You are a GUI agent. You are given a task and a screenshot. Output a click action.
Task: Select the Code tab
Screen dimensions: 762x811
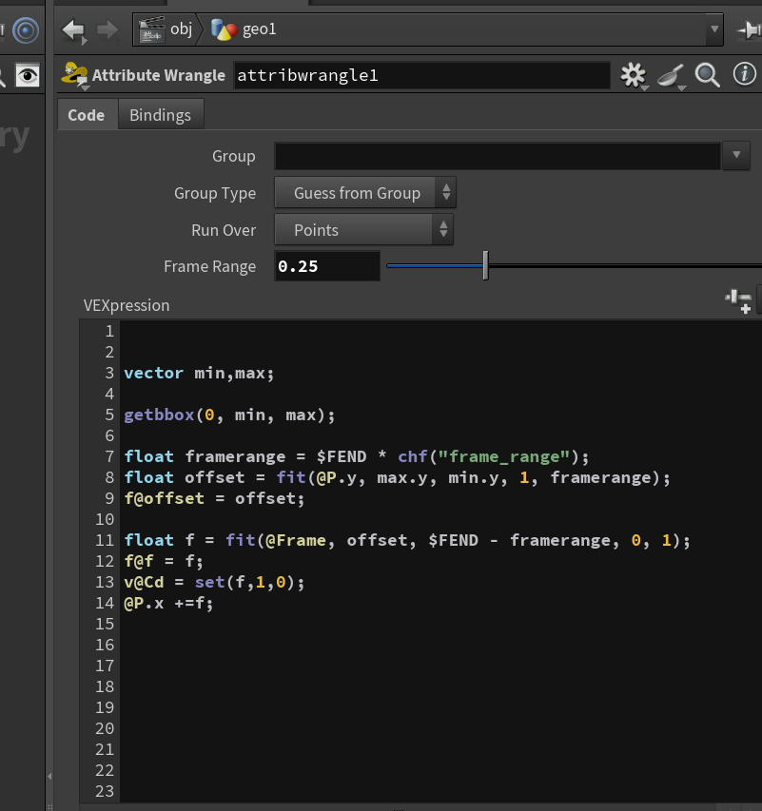[x=87, y=115]
